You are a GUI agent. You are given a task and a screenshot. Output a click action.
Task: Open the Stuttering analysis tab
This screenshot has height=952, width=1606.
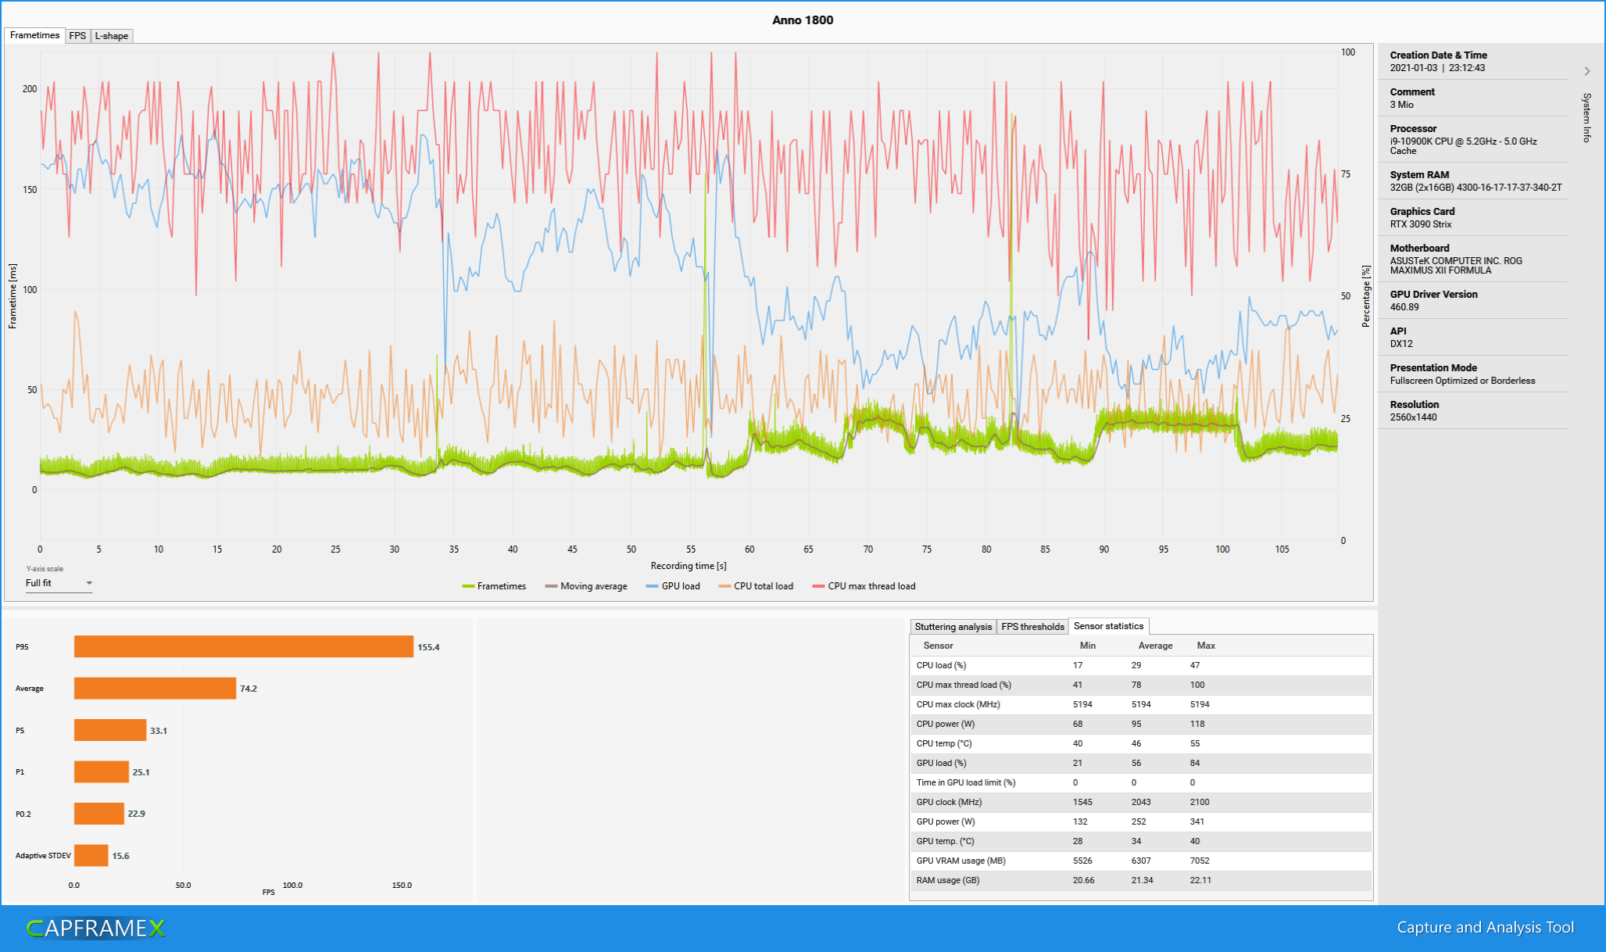[953, 627]
